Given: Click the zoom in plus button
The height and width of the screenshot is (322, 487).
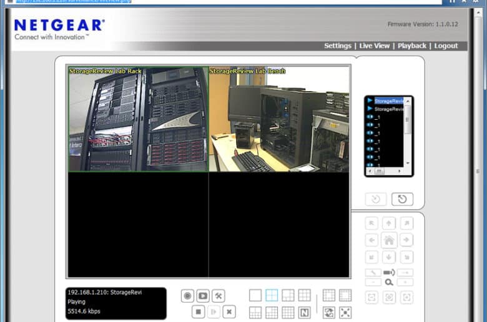Looking at the screenshot, I should pyautogui.click(x=405, y=282).
